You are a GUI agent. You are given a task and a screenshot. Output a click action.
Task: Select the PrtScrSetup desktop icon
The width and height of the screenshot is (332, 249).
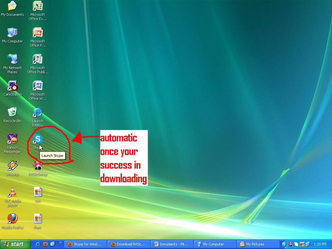click(38, 168)
